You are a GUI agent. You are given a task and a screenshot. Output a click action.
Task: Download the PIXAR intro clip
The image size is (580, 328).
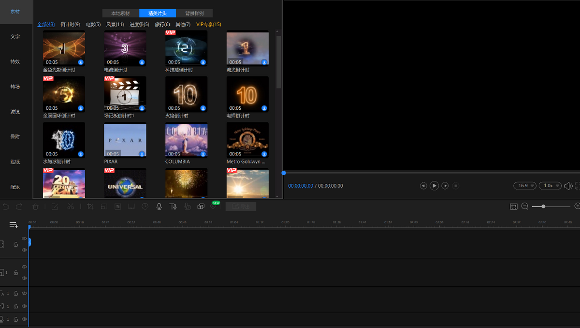tap(142, 154)
